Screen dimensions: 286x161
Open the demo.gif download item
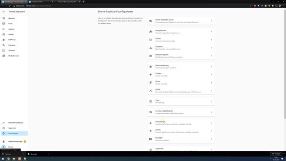coord(38,154)
